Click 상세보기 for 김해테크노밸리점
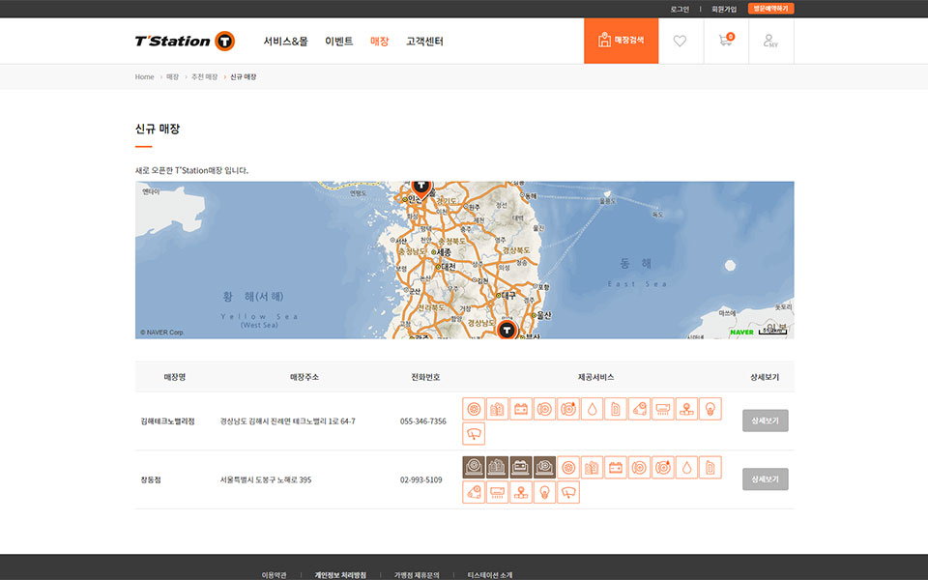 [x=766, y=420]
